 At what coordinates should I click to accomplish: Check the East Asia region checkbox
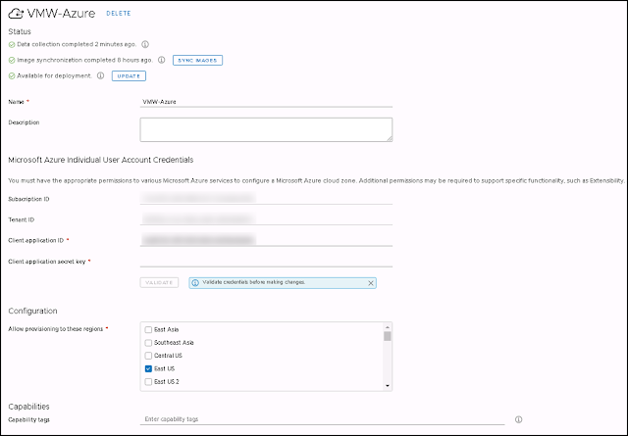point(148,329)
